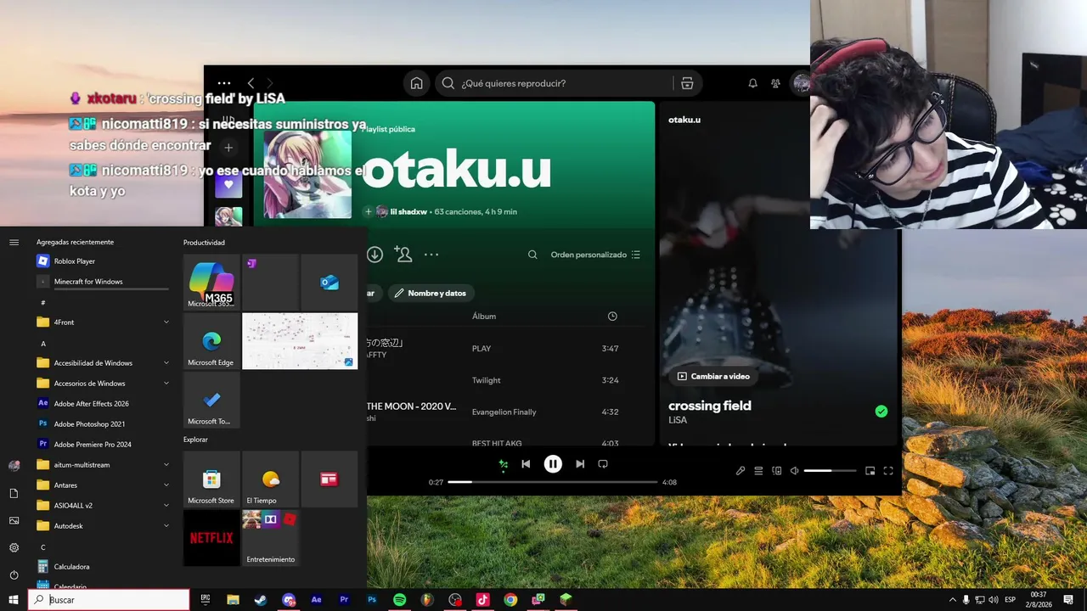Open FL Studio from the taskbar
1087x611 pixels.
[x=427, y=600]
